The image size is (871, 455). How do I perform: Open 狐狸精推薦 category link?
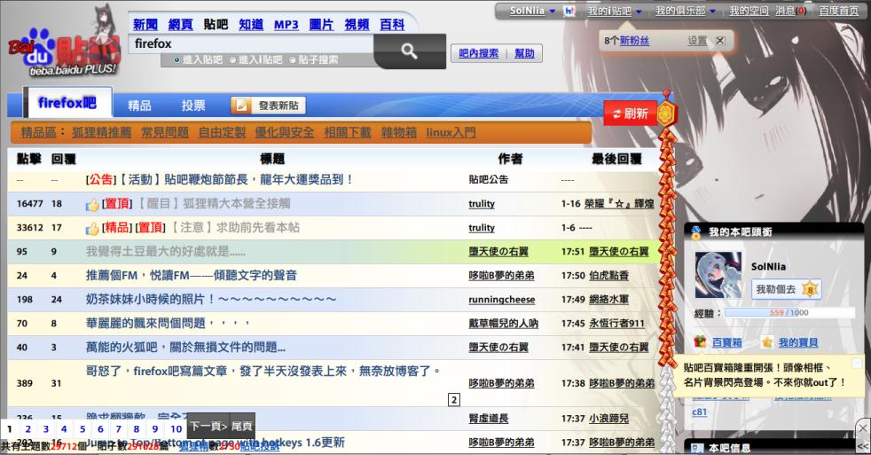pyautogui.click(x=102, y=132)
